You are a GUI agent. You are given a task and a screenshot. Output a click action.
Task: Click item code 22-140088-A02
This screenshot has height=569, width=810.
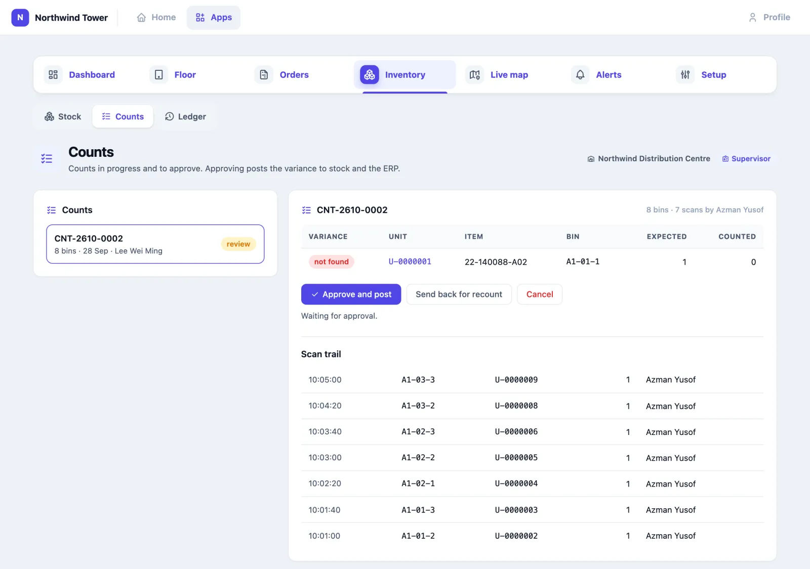[x=496, y=262]
